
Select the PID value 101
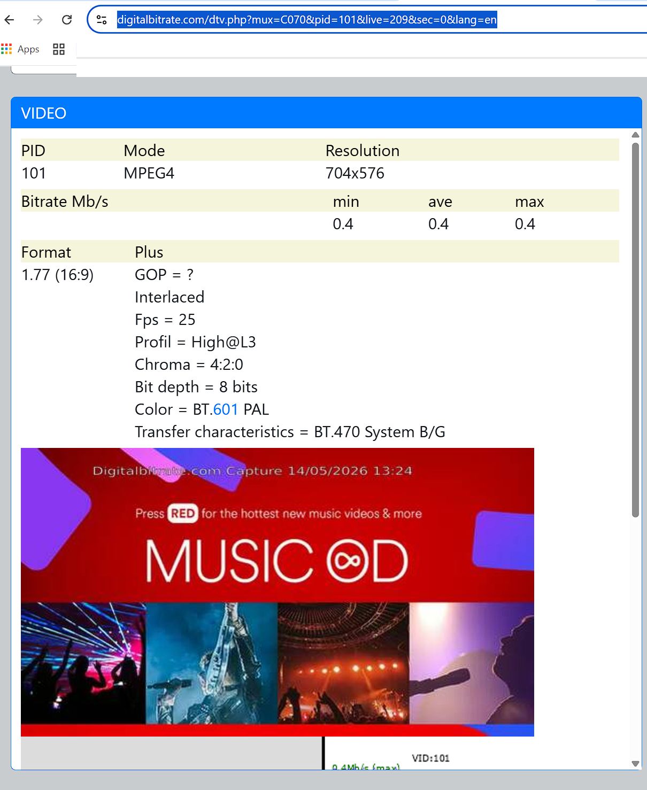point(34,173)
